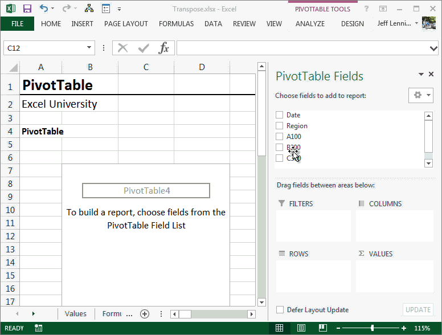Click the next sheet navigation arrow
Viewport: 442px width, 335px height.
point(34,313)
